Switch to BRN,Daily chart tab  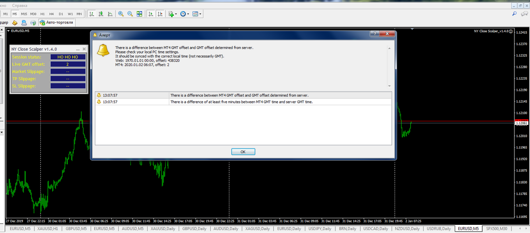pyautogui.click(x=348, y=228)
